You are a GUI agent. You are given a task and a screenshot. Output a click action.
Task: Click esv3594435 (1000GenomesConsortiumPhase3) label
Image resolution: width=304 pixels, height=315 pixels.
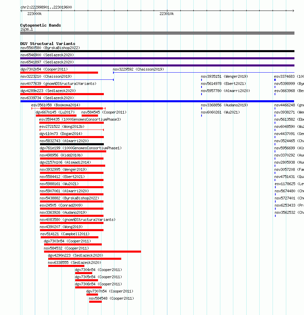80,120
